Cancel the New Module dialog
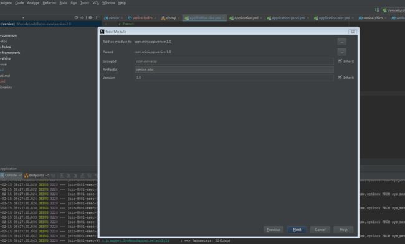The image size is (405, 244). tap(320, 230)
